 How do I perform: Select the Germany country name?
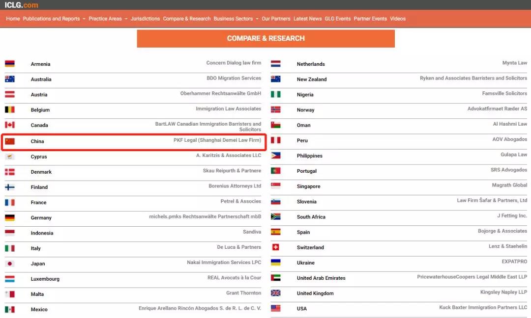click(41, 218)
